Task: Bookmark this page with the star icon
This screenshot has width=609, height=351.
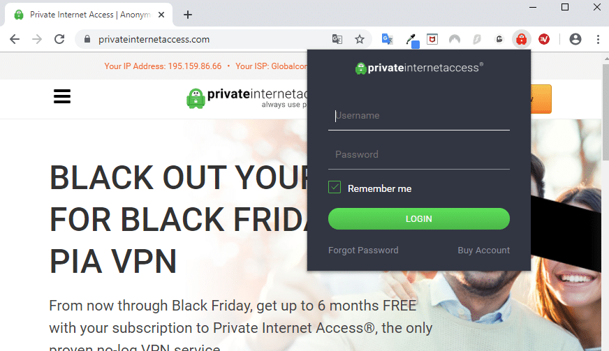Action: (x=360, y=39)
